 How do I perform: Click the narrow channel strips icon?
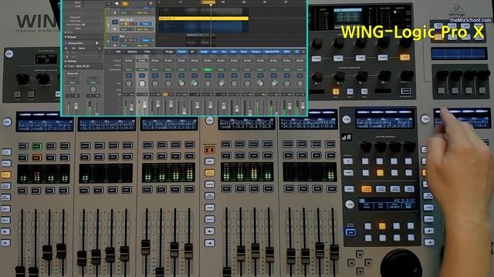click(297, 52)
